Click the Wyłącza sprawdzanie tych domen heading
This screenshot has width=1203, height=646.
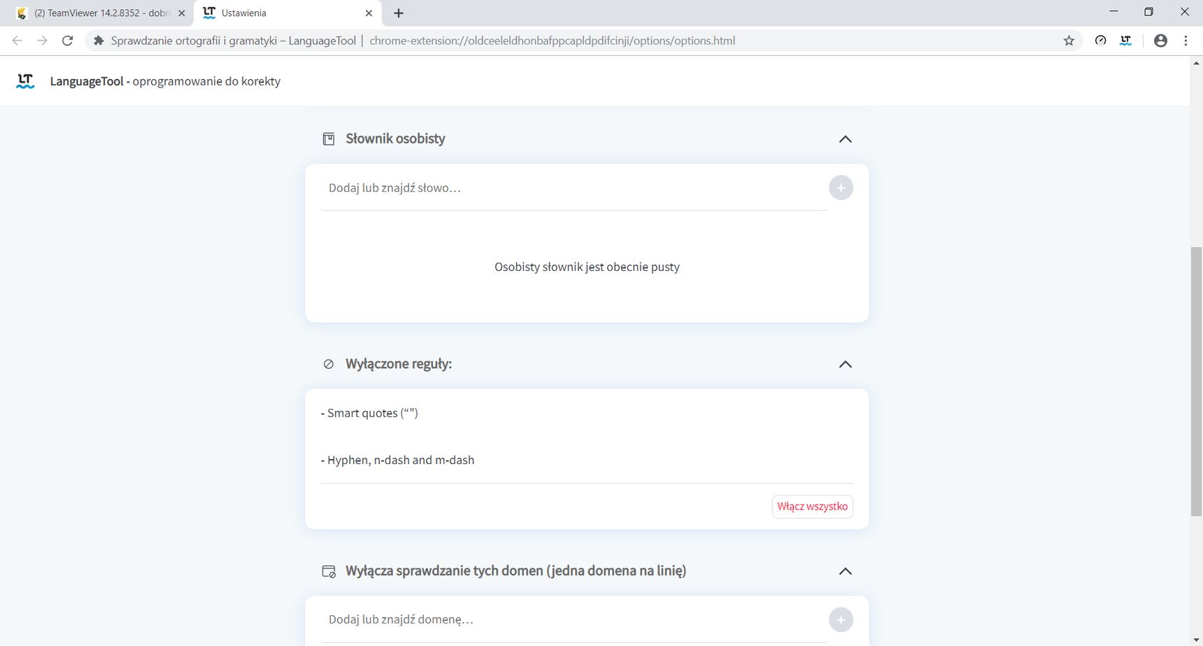click(x=516, y=571)
